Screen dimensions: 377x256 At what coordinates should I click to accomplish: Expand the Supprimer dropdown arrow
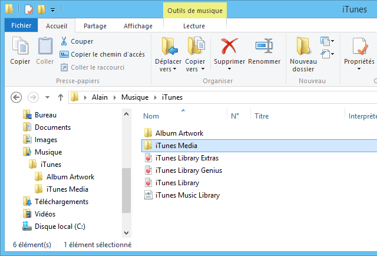click(x=229, y=69)
